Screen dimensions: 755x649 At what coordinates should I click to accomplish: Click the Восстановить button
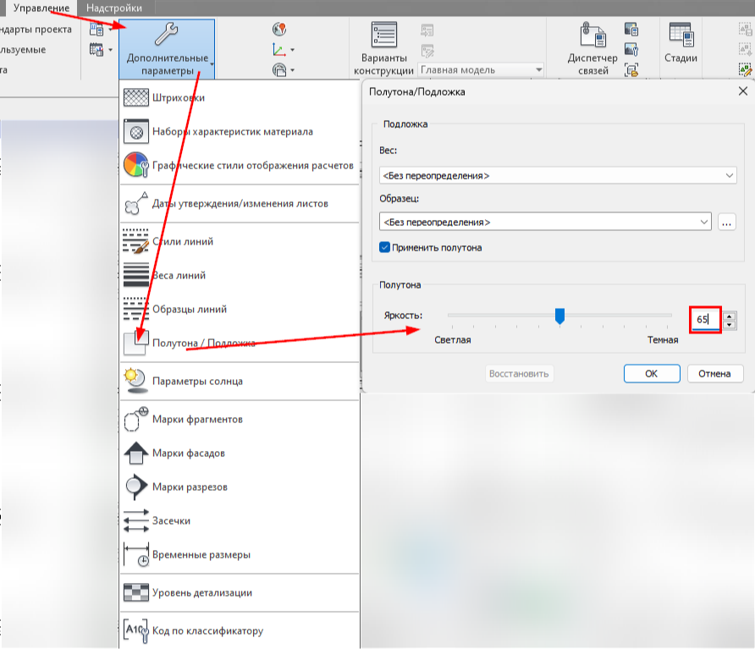[519, 374]
